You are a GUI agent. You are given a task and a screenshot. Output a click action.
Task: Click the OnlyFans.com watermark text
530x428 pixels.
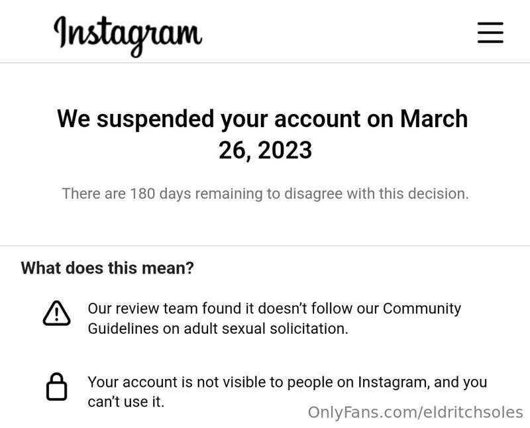tap(361, 412)
